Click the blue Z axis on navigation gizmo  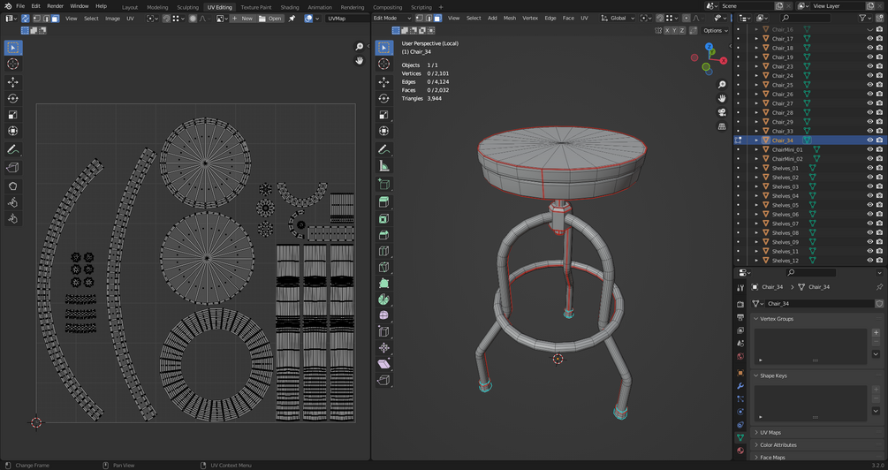pyautogui.click(x=710, y=47)
